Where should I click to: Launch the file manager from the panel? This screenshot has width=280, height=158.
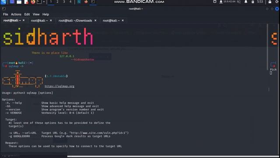pyautogui.click(x=19, y=2)
